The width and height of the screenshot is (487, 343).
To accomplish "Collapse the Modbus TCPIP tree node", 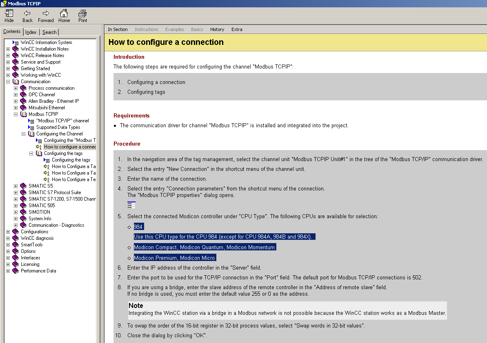I will point(16,114).
